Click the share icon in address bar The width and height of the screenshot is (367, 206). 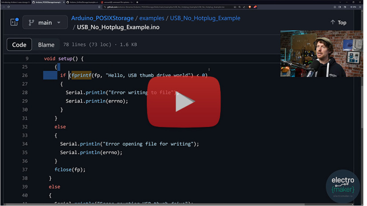click(x=244, y=7)
